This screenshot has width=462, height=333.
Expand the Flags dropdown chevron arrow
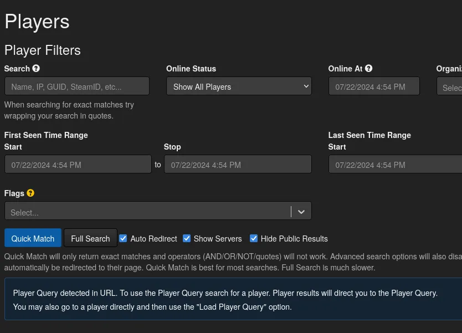[x=301, y=212]
